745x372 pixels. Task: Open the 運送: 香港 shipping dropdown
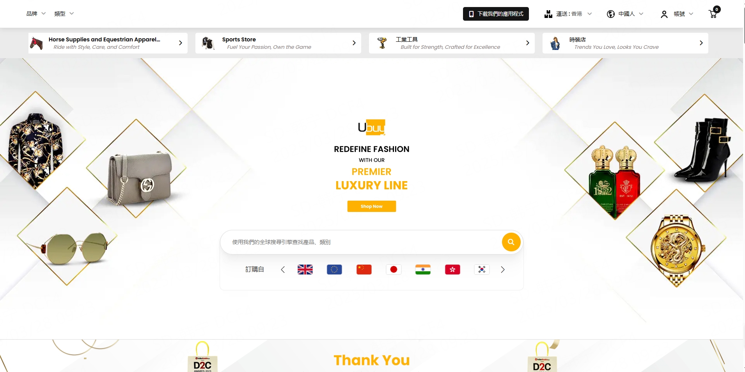568,14
